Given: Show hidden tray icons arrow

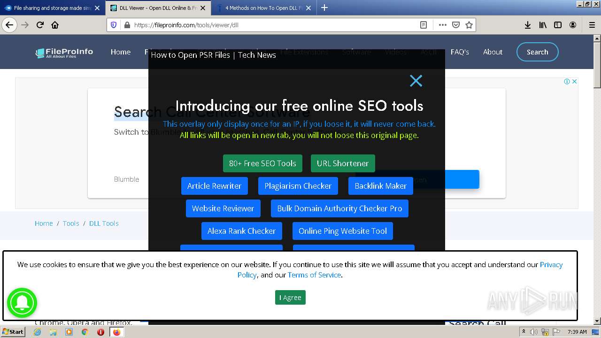Looking at the screenshot, I should [x=524, y=332].
